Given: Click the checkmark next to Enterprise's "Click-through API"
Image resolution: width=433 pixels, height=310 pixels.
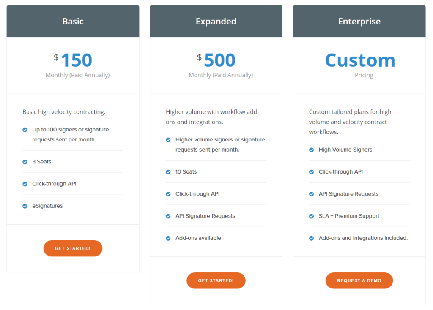Looking at the screenshot, I should [x=311, y=171].
